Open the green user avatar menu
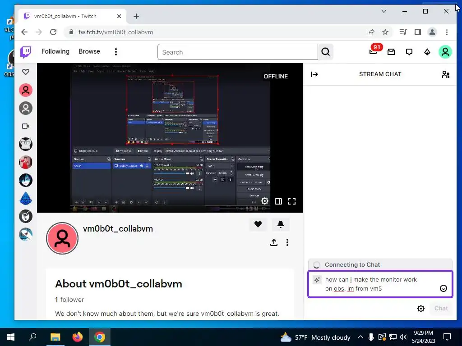Screen dimensions: 462x346 [x=445, y=52]
